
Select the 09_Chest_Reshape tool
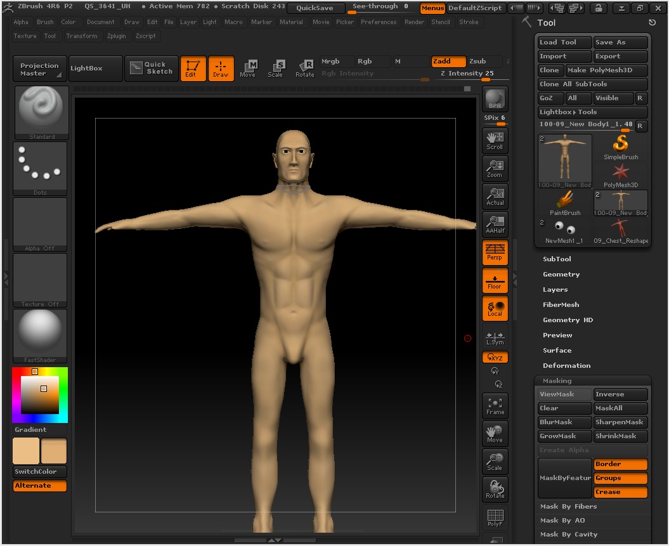pos(621,231)
